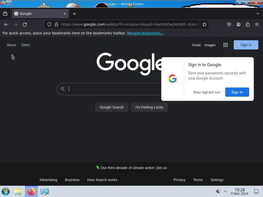The width and height of the screenshot is (263, 197).
Task: Open How Search works footer link
Action: point(102,180)
